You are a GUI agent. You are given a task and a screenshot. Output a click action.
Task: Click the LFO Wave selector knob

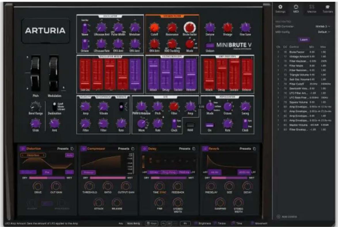141,123
